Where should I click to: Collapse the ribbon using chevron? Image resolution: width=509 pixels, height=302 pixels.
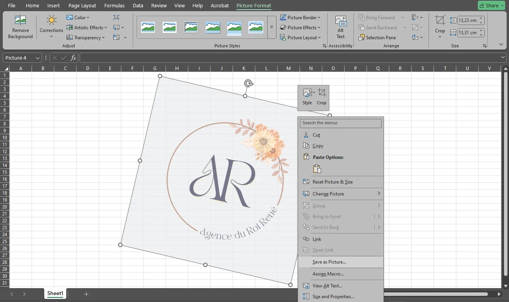(x=501, y=45)
